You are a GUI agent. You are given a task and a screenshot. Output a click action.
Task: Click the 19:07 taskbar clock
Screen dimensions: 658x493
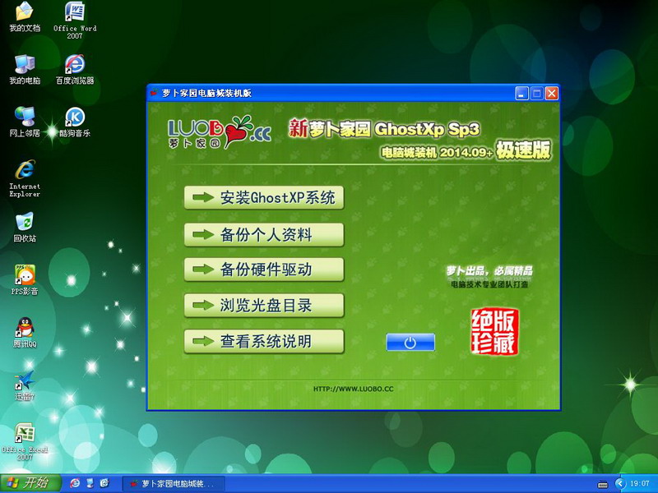640,483
